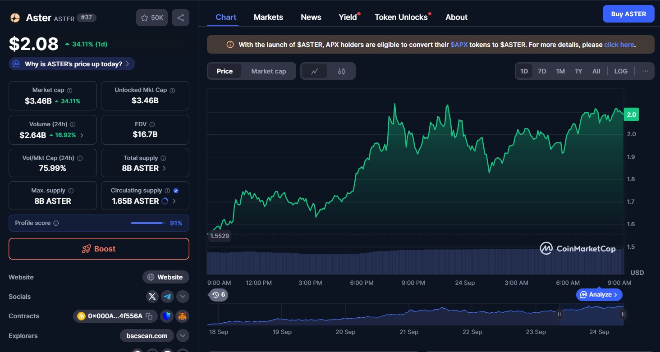660x352 pixels.
Task: Click the info icon next to Max. supply
Action: pos(71,191)
